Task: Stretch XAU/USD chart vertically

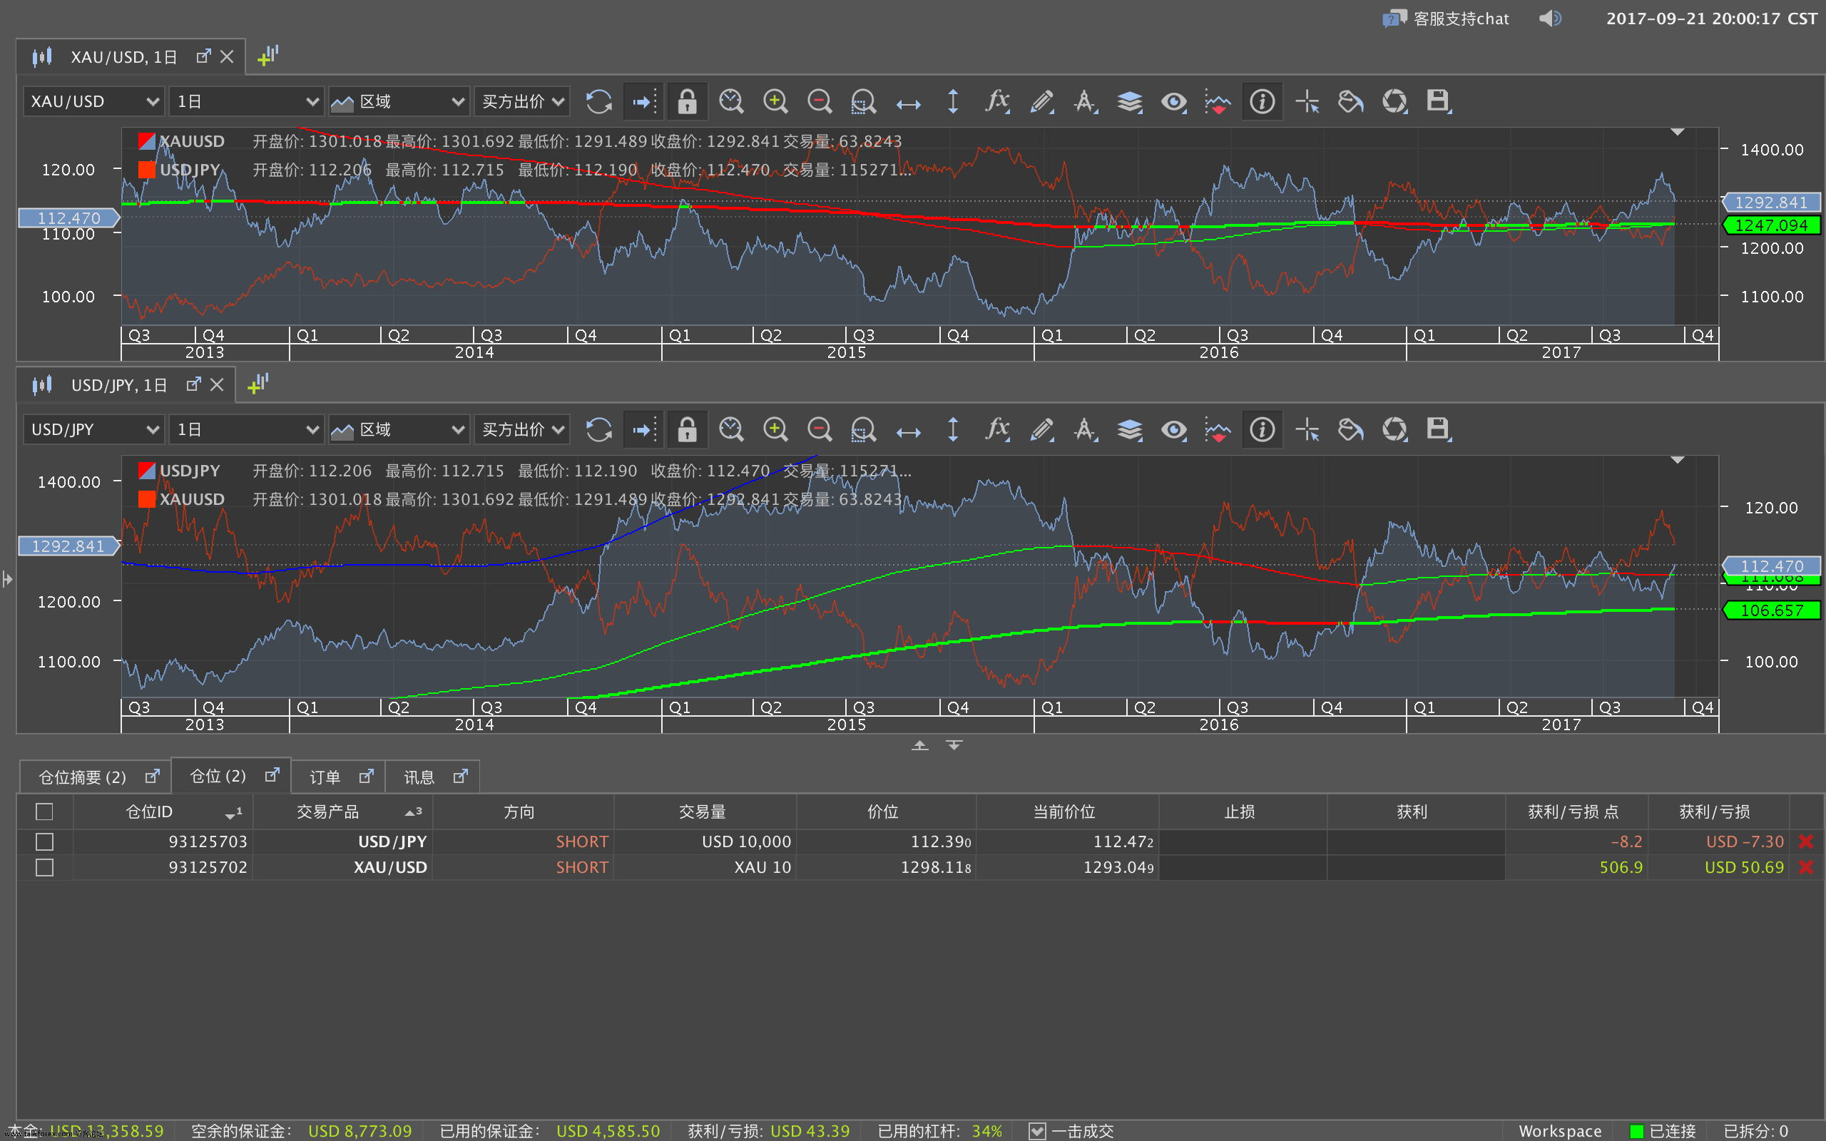Action: pyautogui.click(x=953, y=101)
